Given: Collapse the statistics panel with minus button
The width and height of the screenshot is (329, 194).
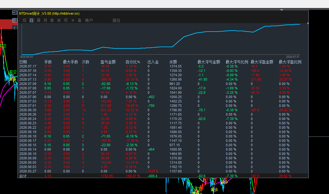Looking at the screenshot, I should pyautogui.click(x=14, y=12).
